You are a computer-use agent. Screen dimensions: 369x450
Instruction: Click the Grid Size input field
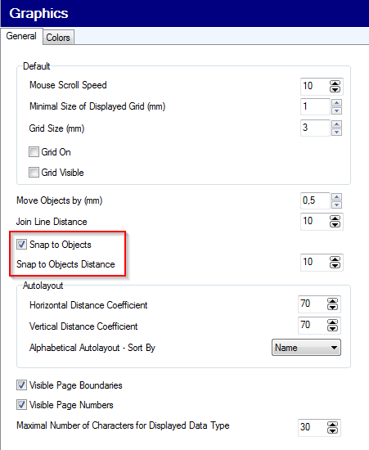(x=315, y=128)
